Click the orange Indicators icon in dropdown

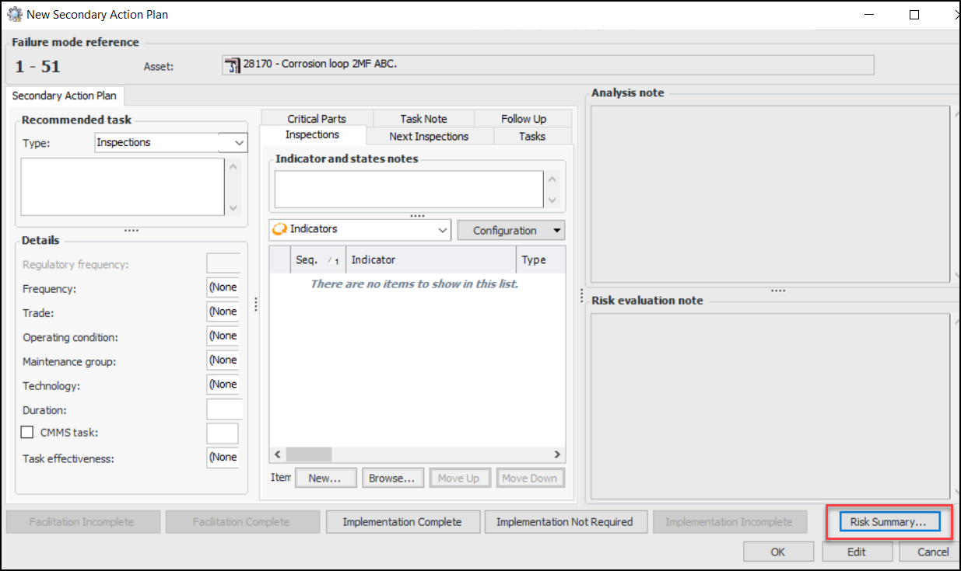pos(279,230)
